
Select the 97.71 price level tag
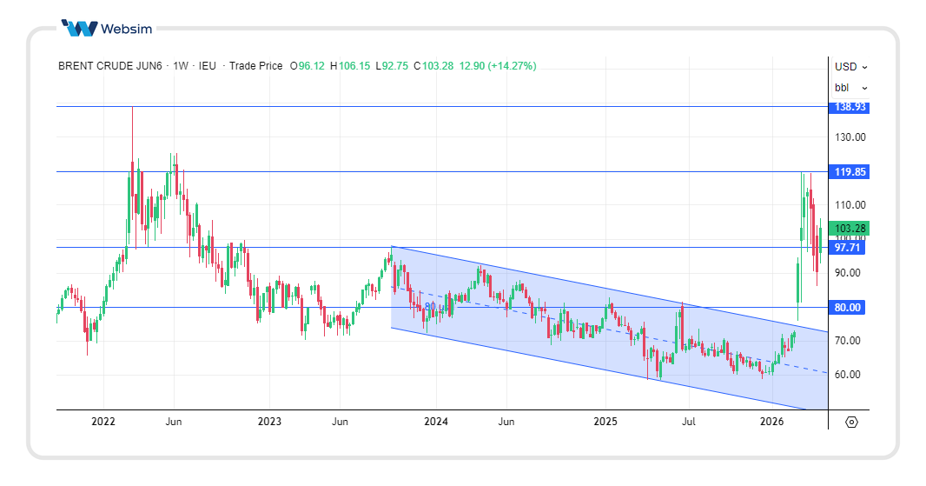tap(848, 248)
